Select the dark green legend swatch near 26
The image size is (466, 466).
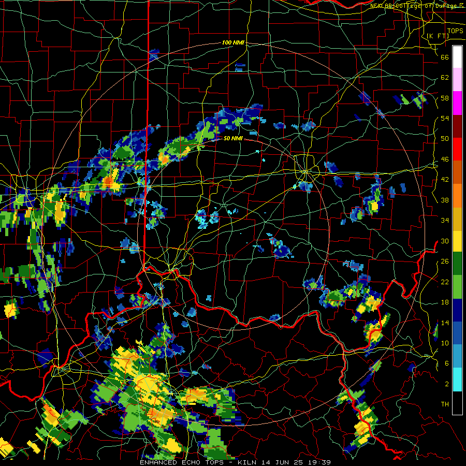(x=457, y=264)
